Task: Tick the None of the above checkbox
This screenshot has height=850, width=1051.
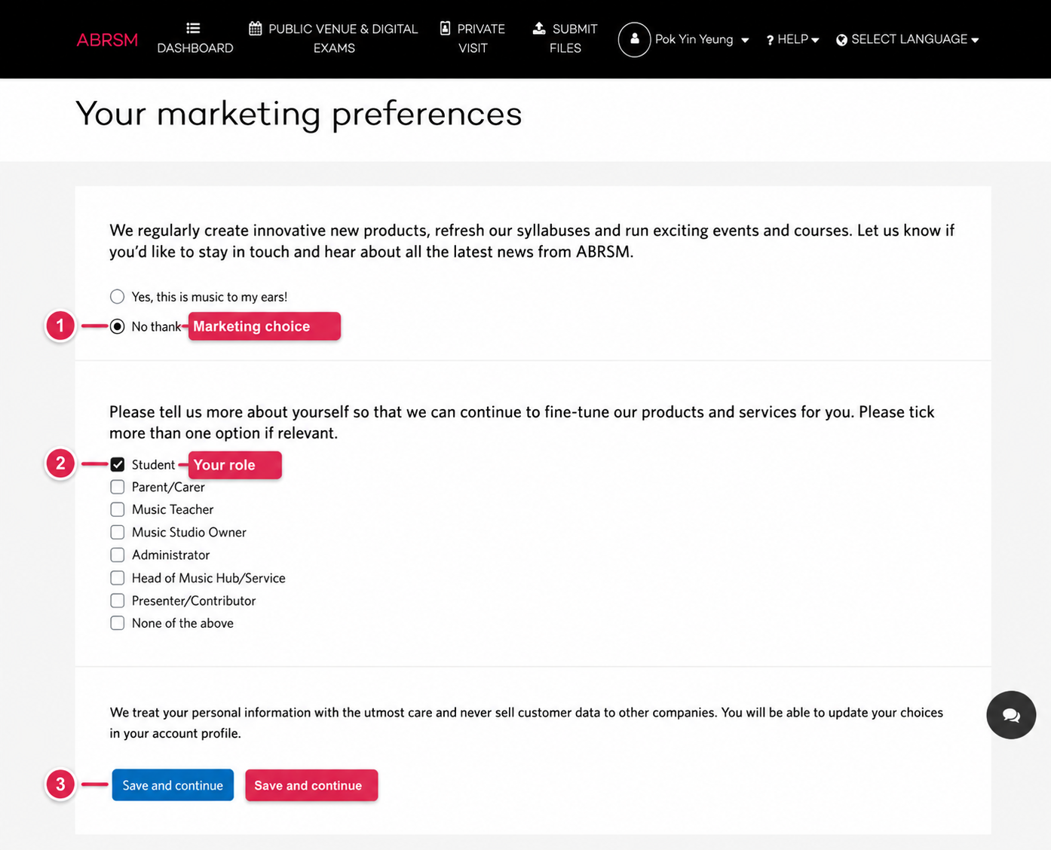Action: 117,623
